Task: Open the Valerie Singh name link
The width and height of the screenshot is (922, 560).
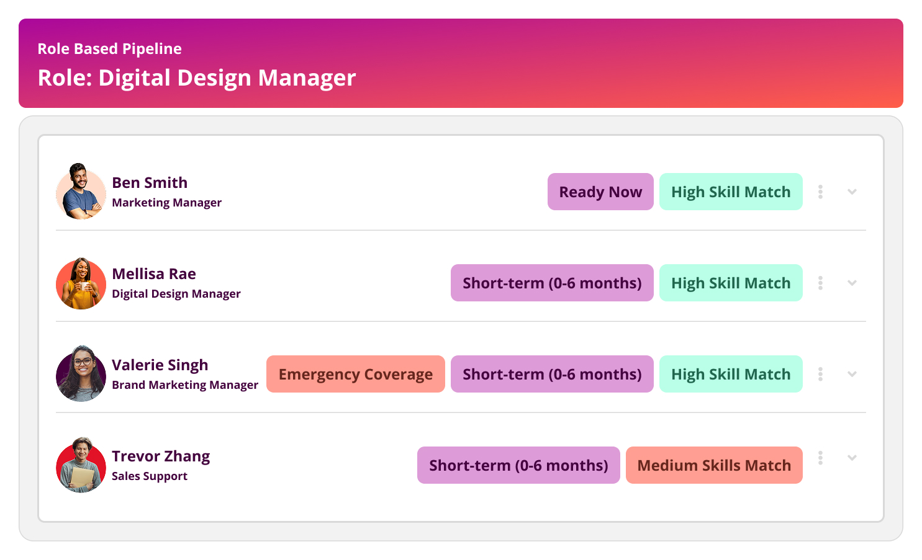Action: tap(160, 365)
